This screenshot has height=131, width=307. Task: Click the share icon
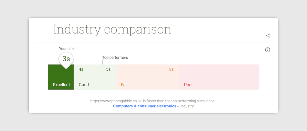tap(268, 36)
